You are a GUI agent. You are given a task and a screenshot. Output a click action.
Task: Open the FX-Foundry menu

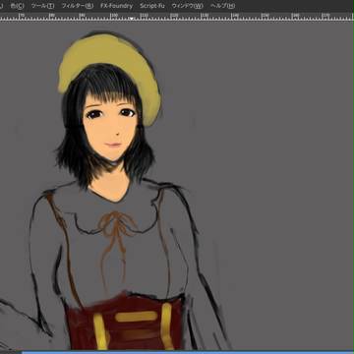[117, 6]
